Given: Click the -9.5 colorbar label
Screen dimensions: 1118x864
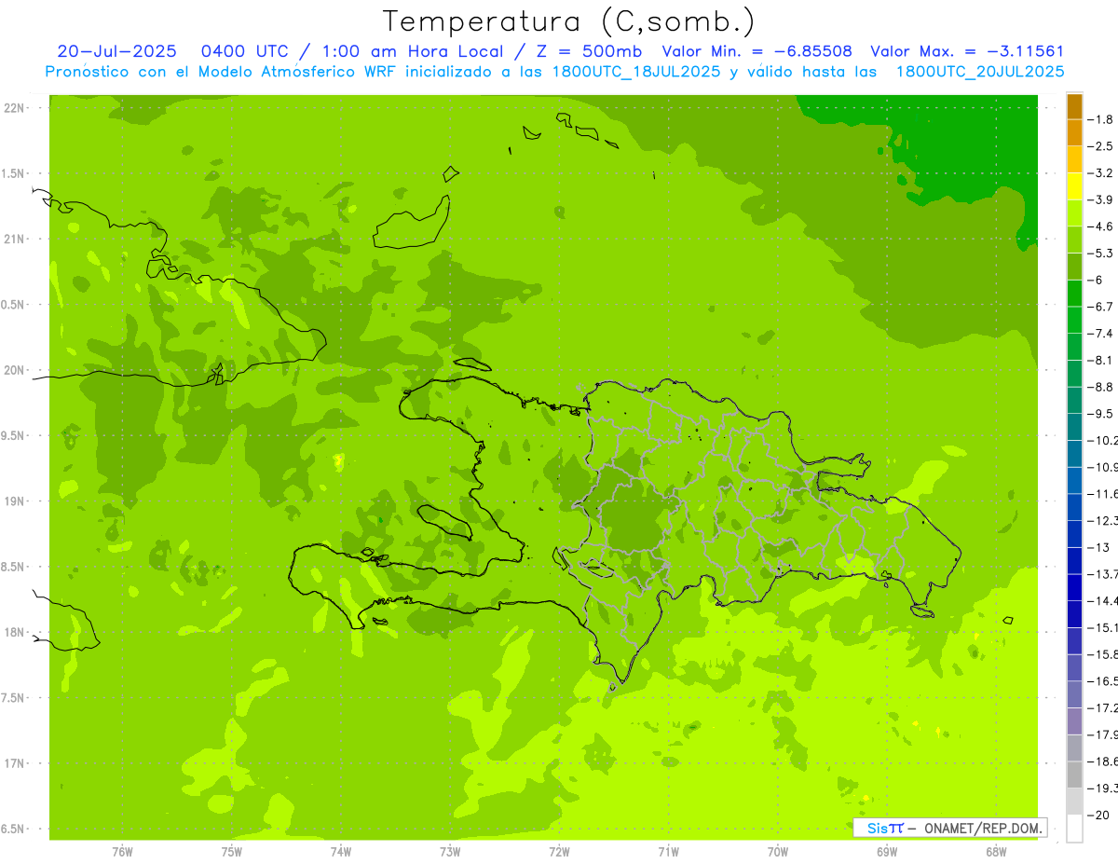Looking at the screenshot, I should coord(1102,414).
